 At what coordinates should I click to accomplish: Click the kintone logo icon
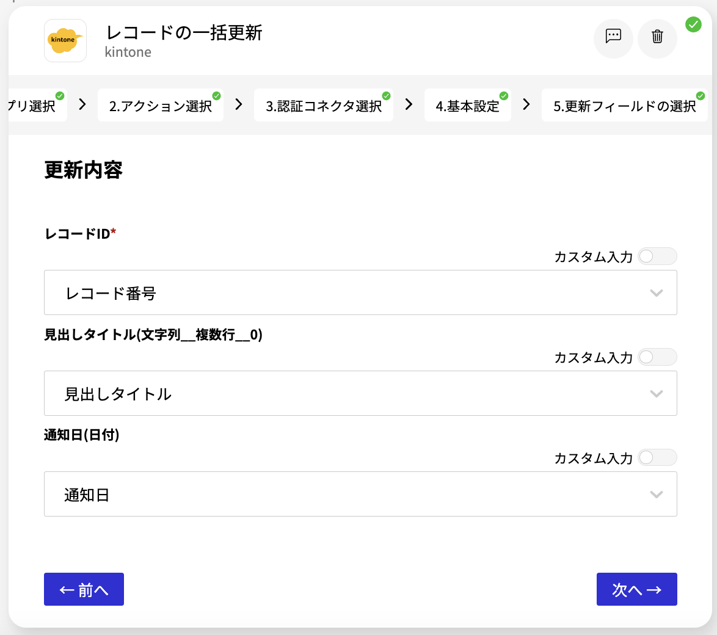pyautogui.click(x=65, y=40)
